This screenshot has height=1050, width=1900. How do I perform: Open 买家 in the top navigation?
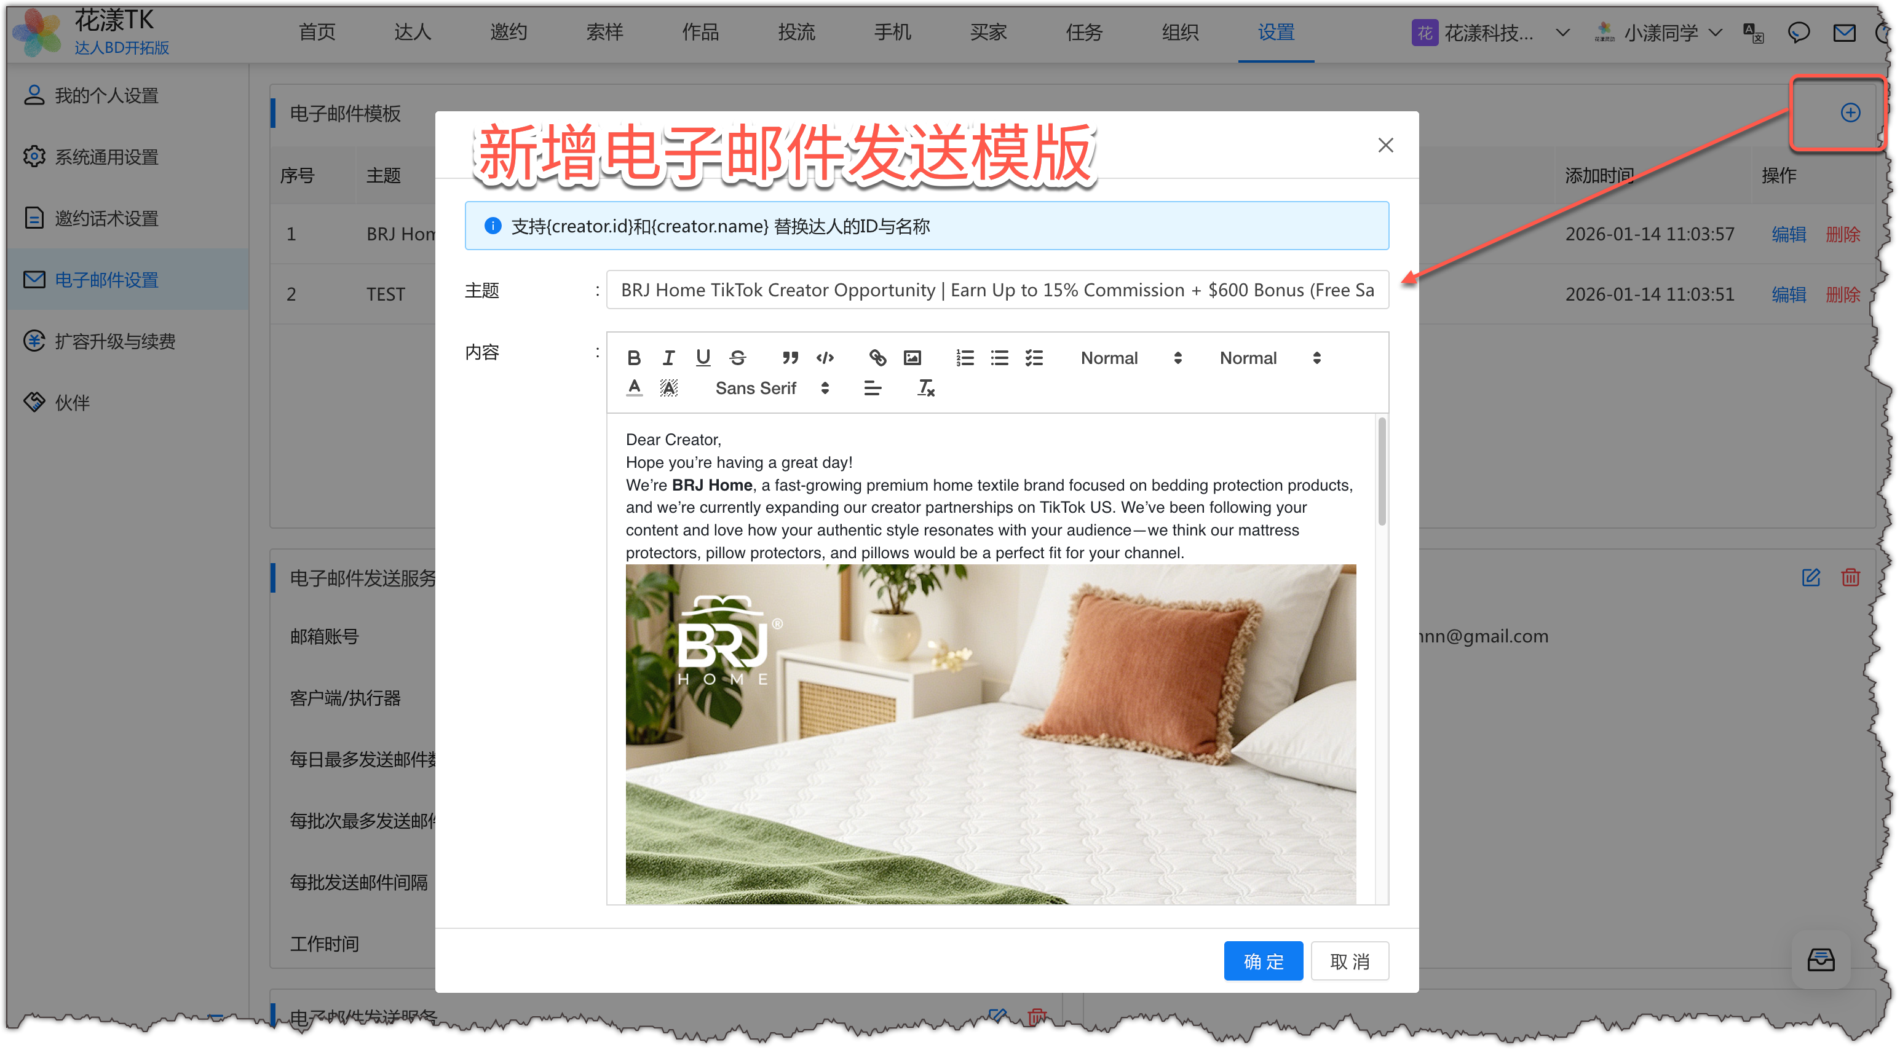[988, 33]
